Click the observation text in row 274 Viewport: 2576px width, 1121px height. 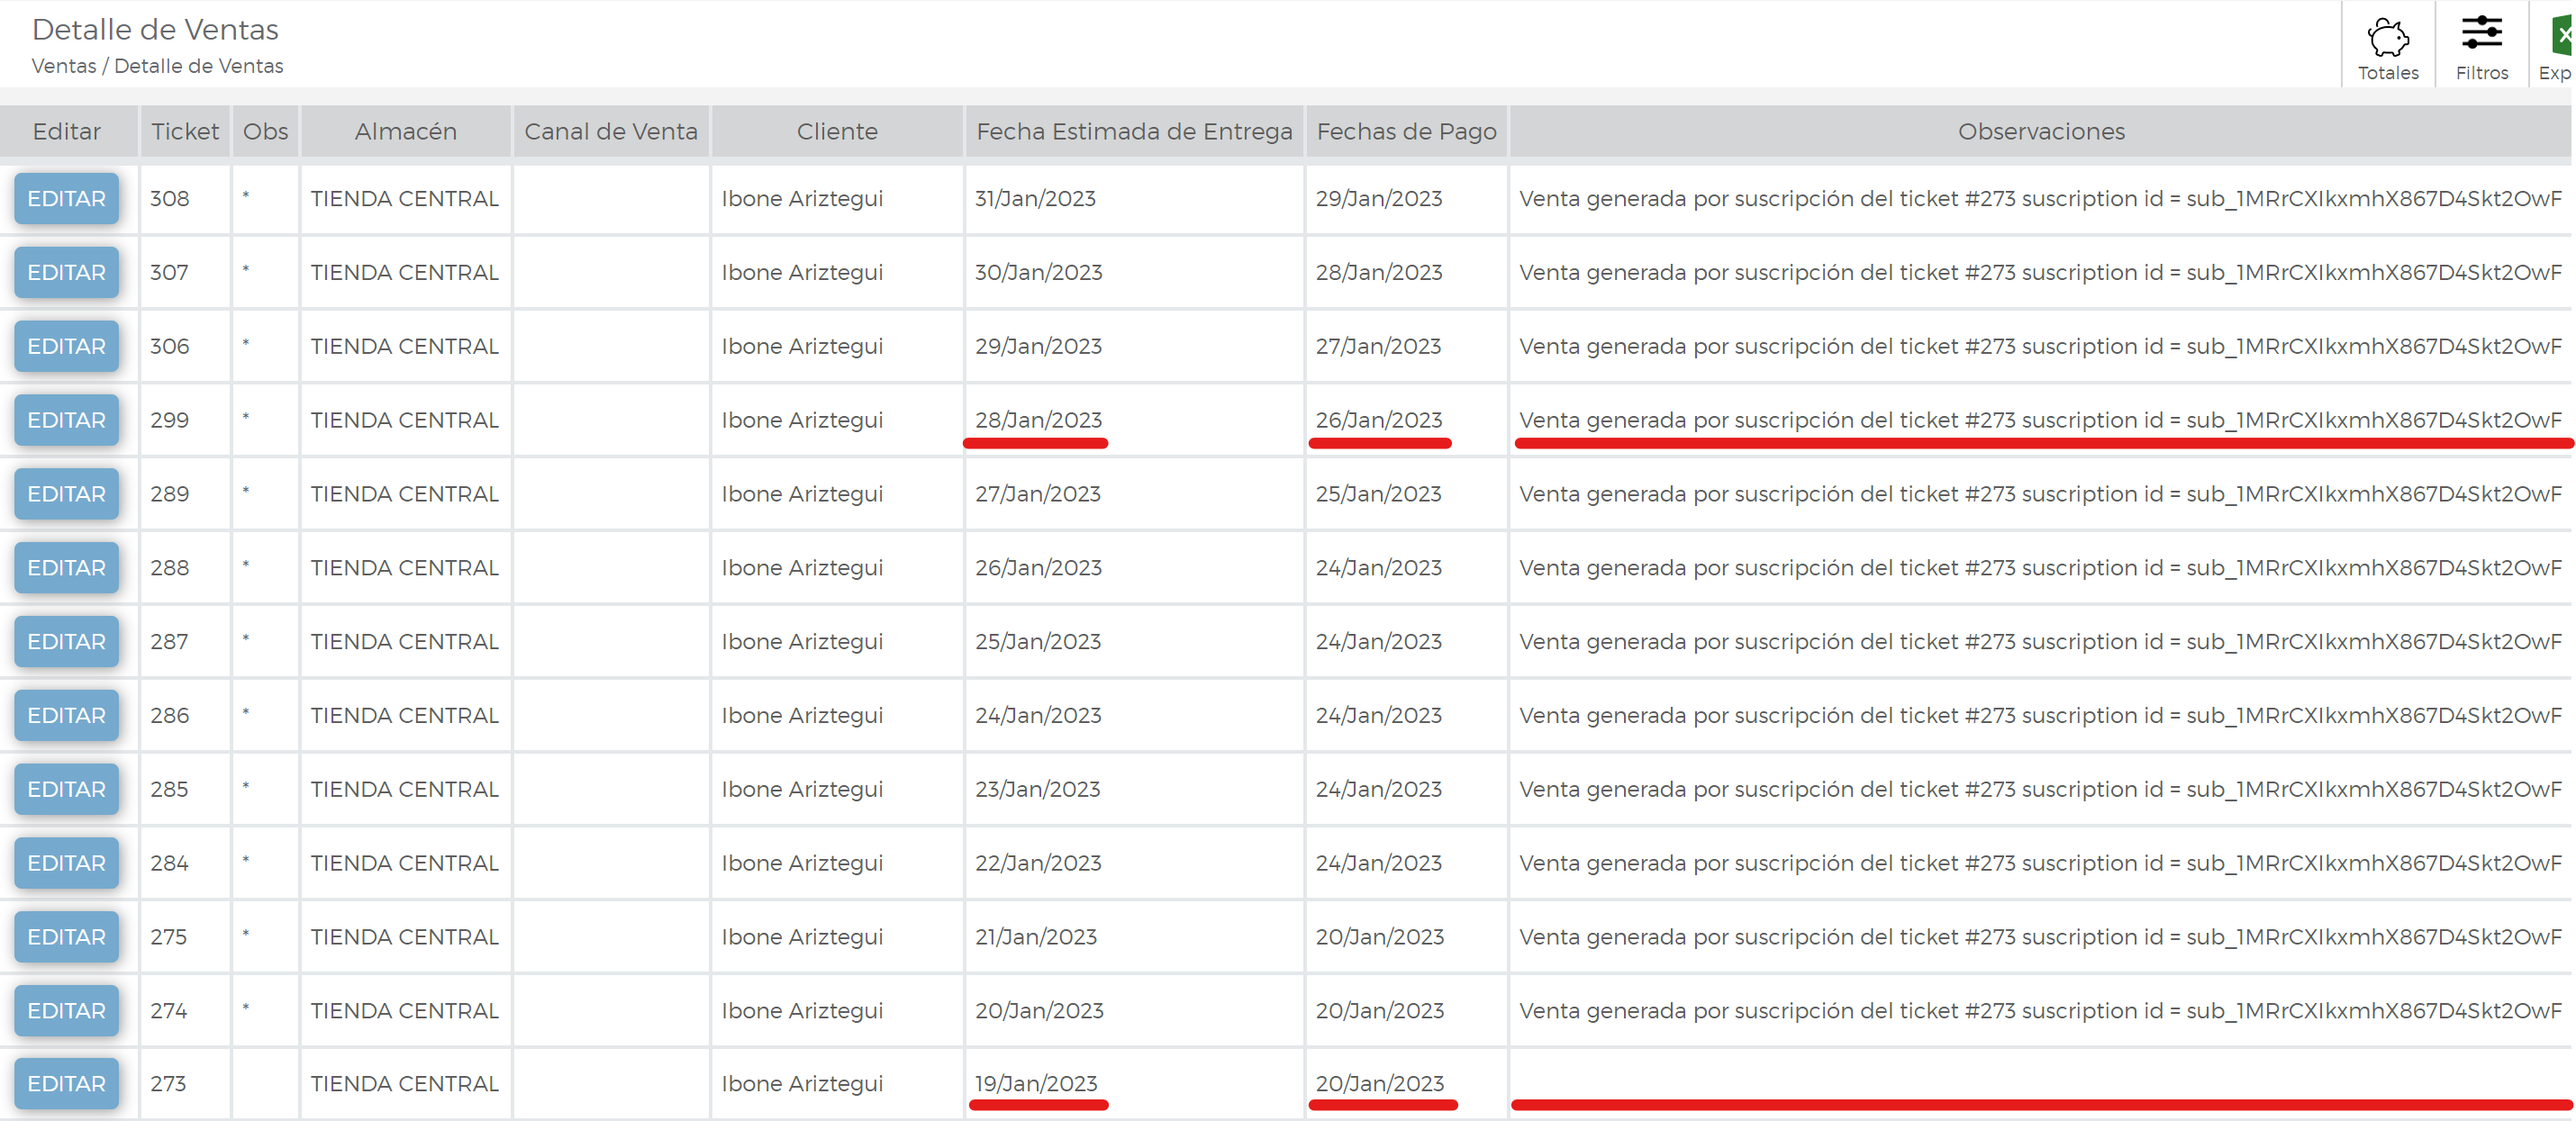[x=2040, y=1012]
